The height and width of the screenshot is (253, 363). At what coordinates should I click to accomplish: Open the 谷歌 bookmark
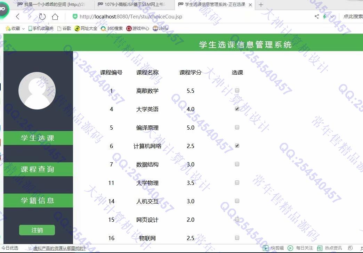tap(64, 28)
